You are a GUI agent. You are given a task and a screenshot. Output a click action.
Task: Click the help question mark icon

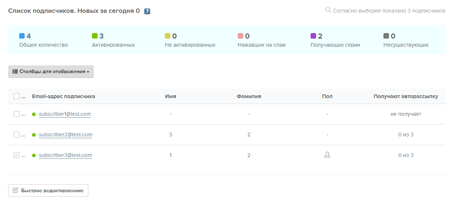[147, 11]
